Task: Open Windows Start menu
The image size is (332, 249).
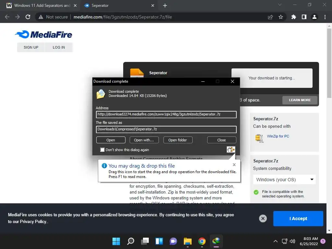Action: (x=116, y=241)
